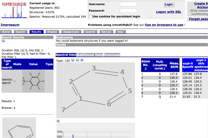Screen dimensions: 208x138
Task: Click the second round icon beside Type: 13C
Action: point(78,60)
